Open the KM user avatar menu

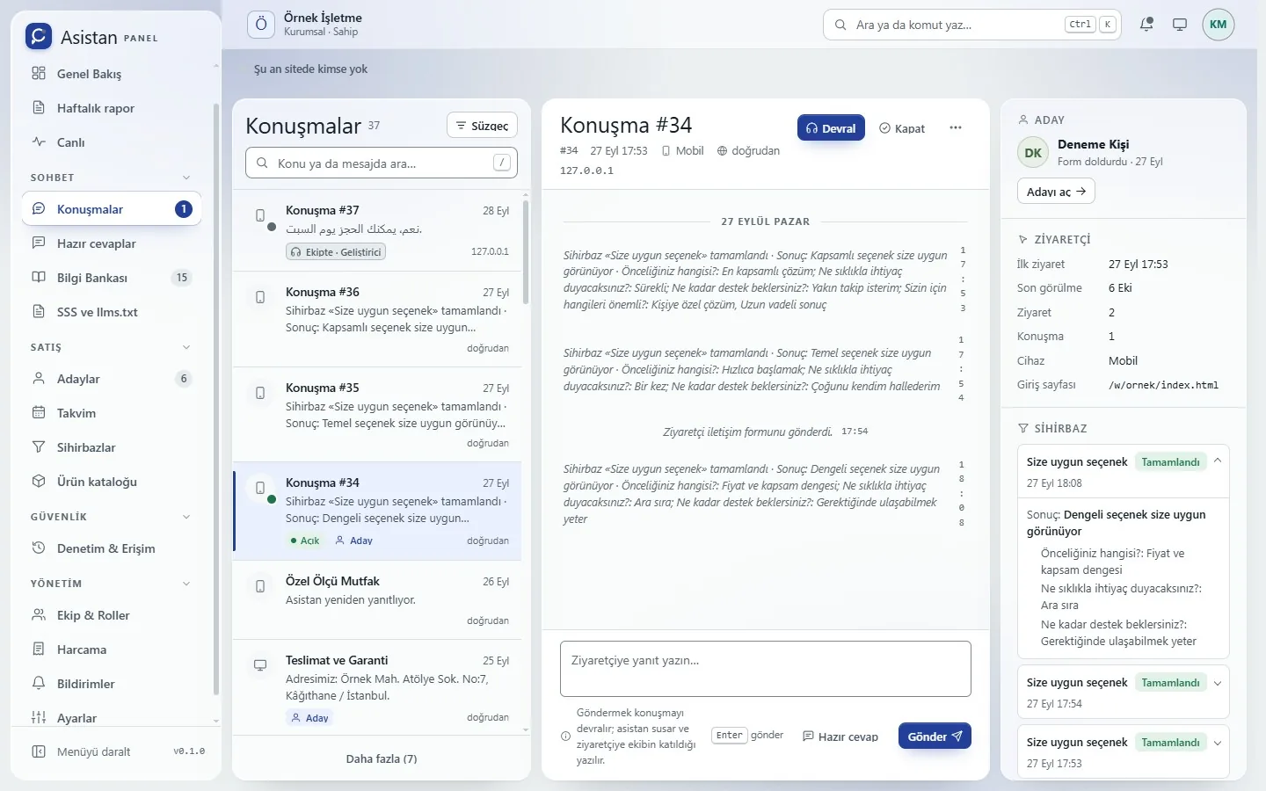pyautogui.click(x=1219, y=25)
